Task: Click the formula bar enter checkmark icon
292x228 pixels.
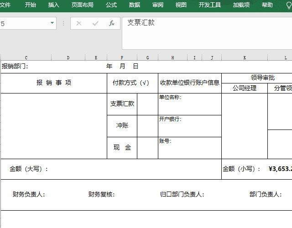Action: click(x=95, y=23)
